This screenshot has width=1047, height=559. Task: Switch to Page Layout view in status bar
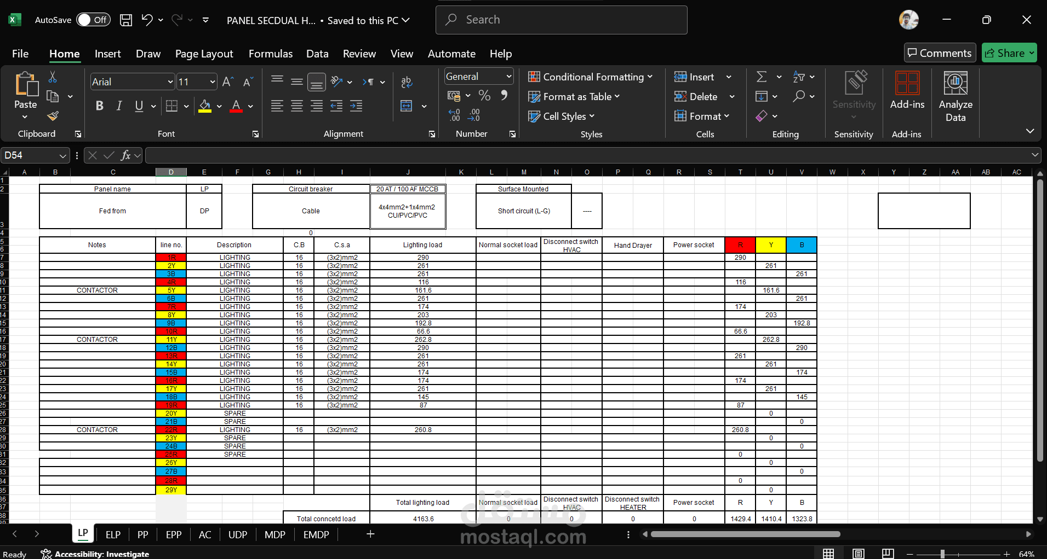pyautogui.click(x=858, y=554)
